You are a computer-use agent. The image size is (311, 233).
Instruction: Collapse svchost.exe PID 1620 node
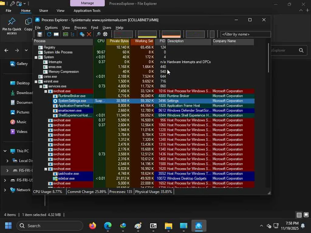pos(46,169)
